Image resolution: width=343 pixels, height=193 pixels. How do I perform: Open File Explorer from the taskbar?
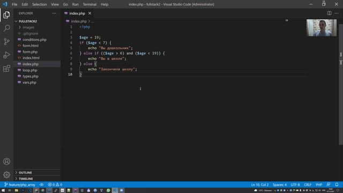coord(17,191)
